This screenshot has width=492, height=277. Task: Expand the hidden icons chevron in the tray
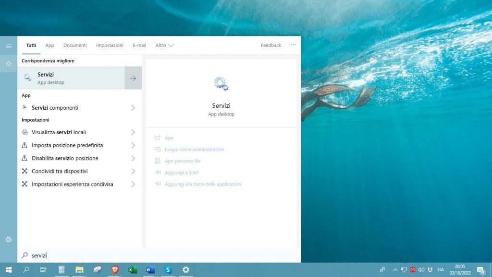395,269
